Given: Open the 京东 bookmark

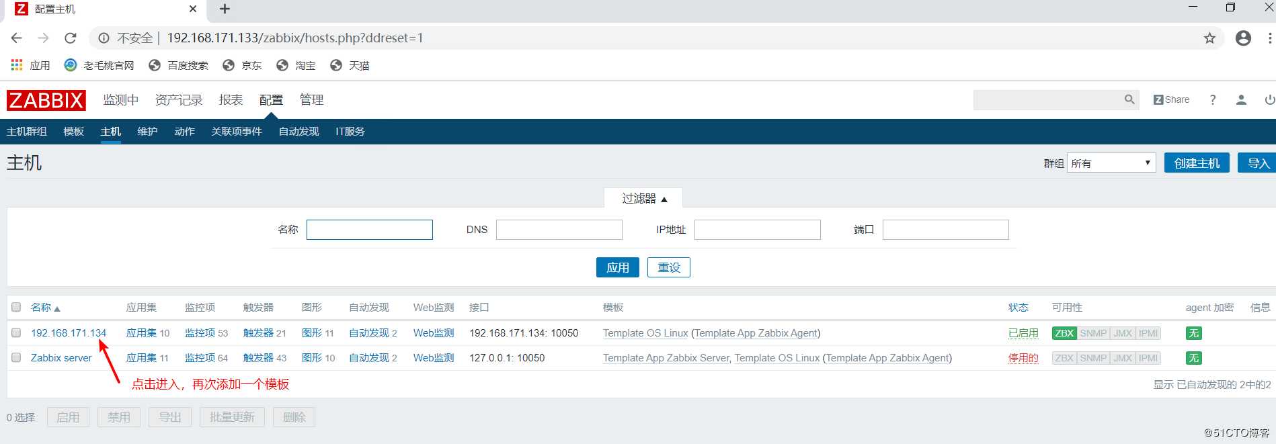Looking at the screenshot, I should (x=243, y=65).
